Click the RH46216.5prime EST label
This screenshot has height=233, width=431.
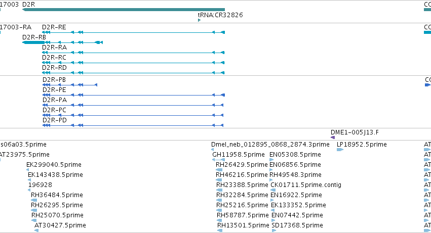pos(242,175)
